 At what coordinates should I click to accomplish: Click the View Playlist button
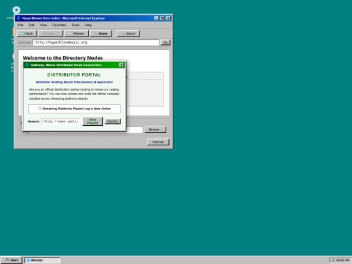click(x=93, y=121)
